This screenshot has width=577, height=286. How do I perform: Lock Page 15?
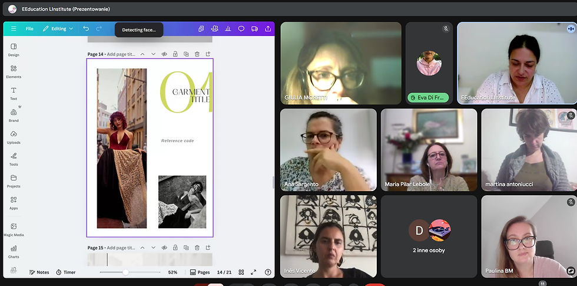175,248
